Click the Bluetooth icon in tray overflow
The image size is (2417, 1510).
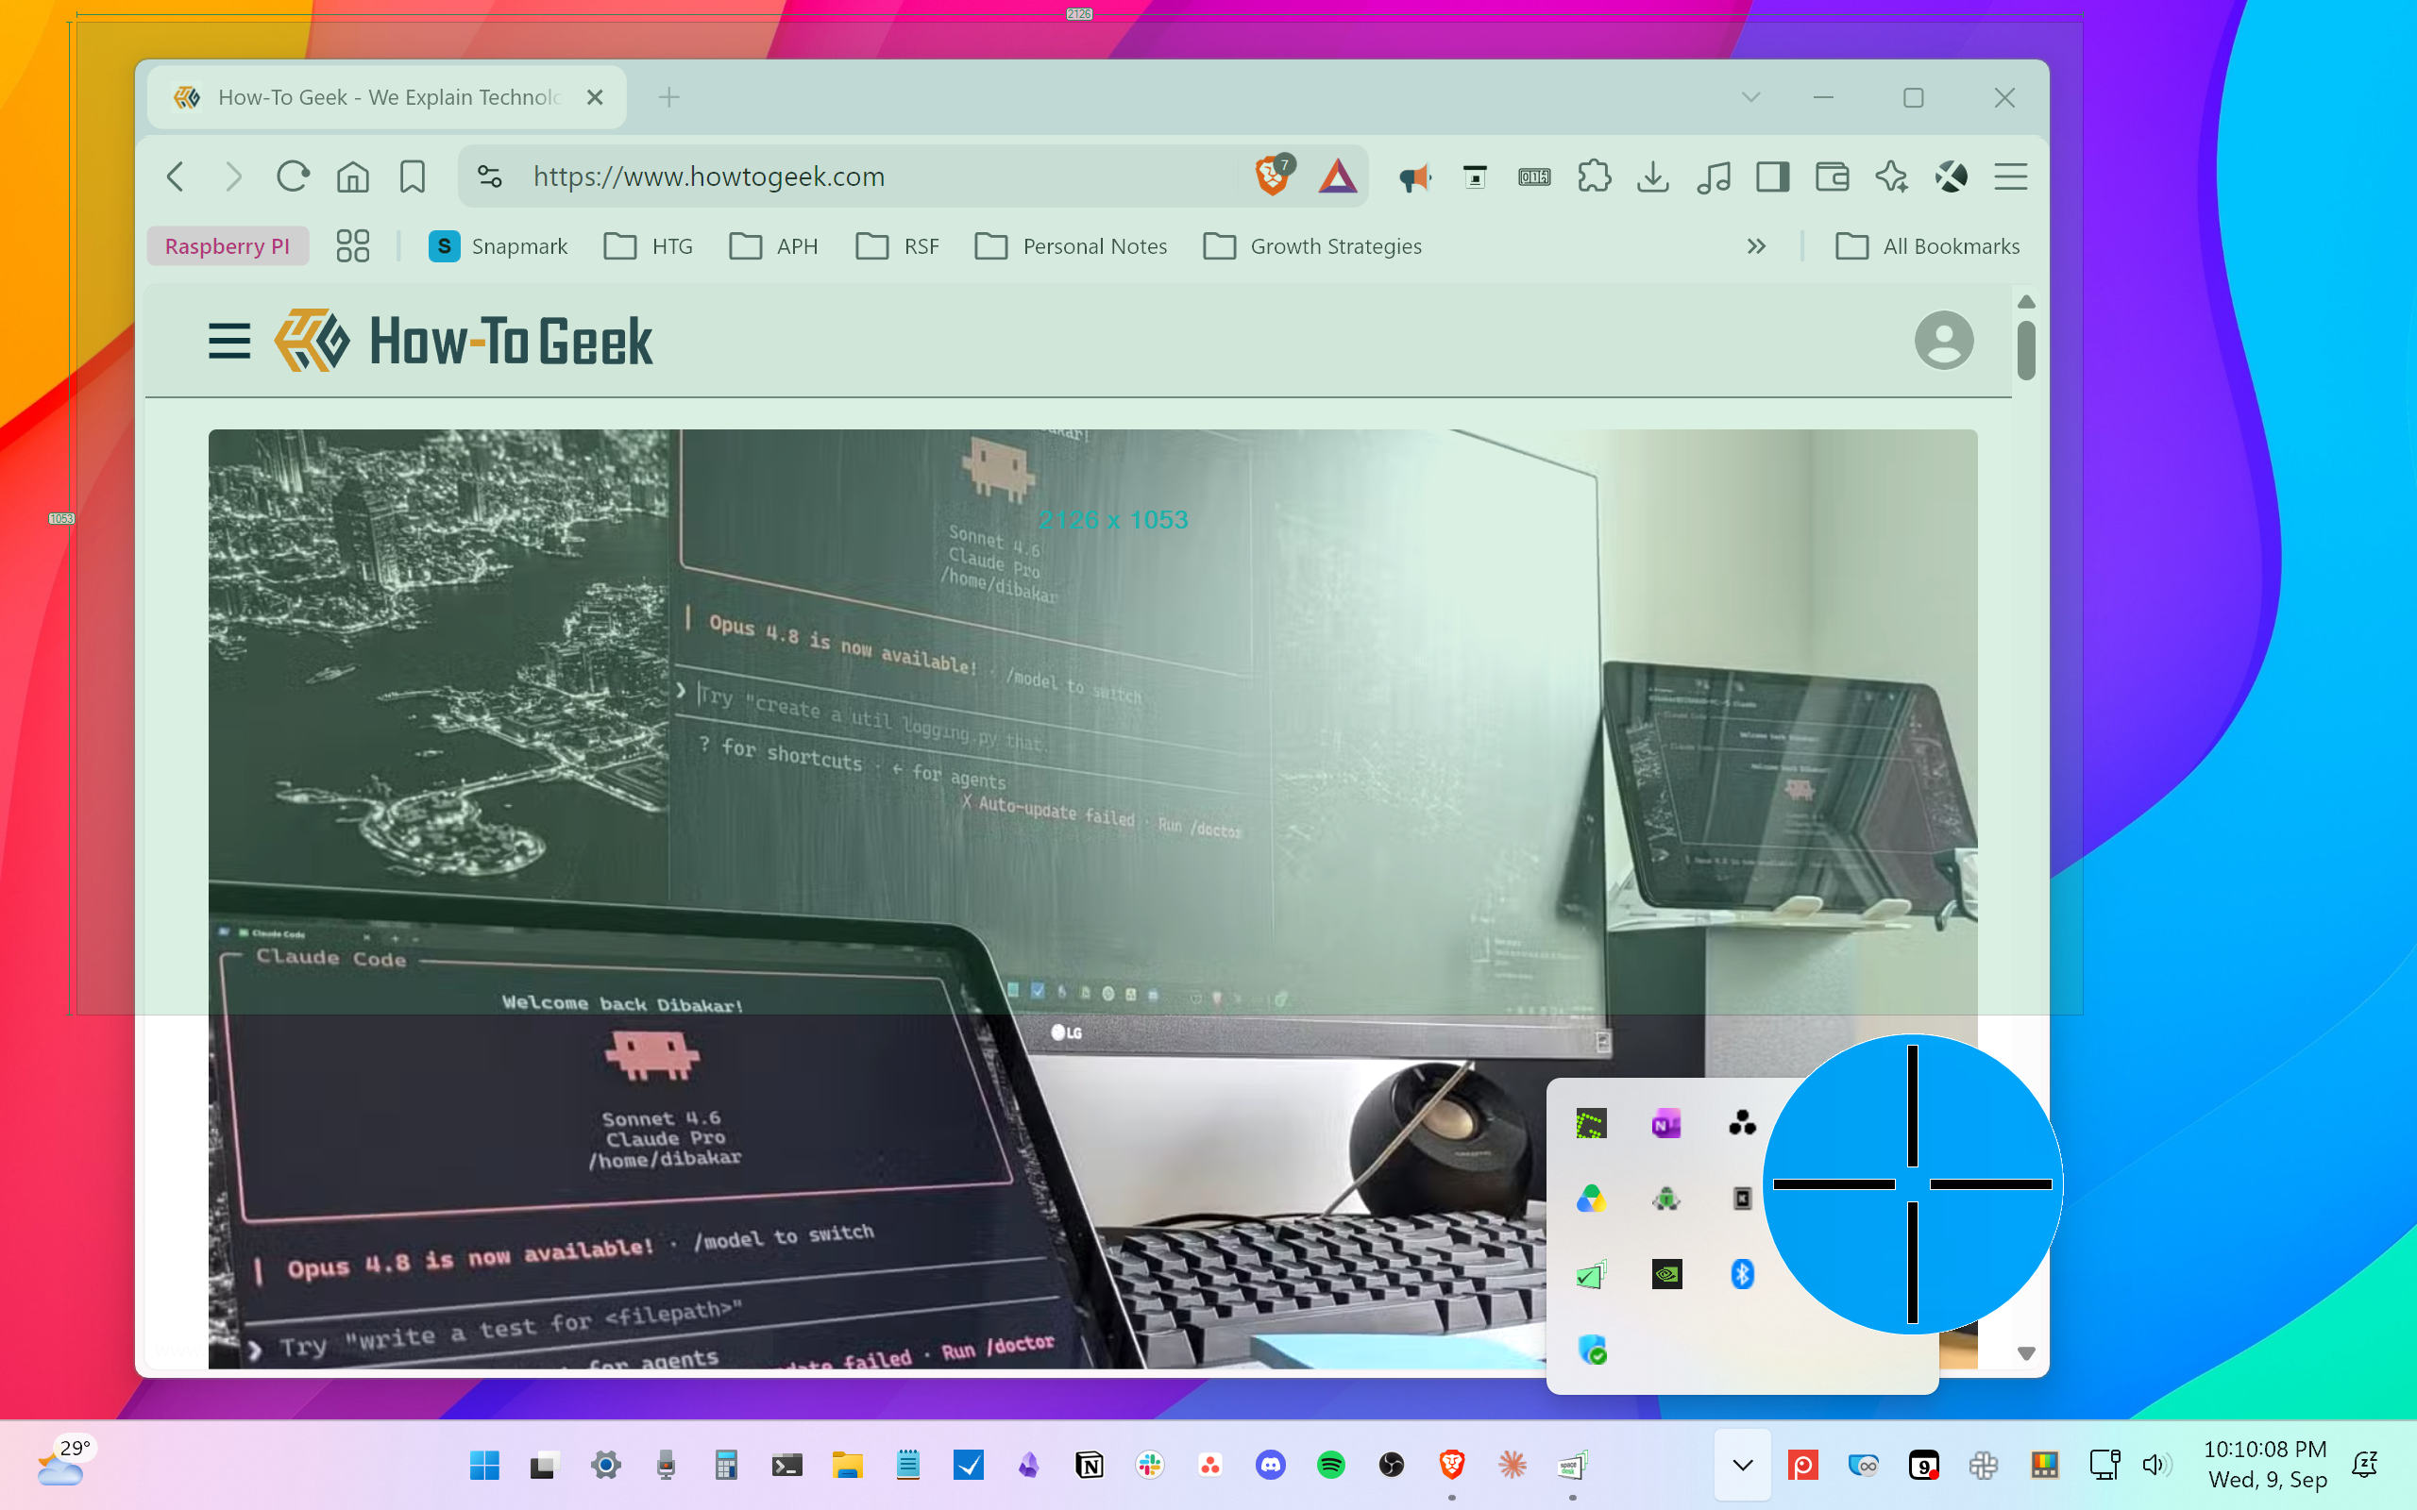1742,1274
